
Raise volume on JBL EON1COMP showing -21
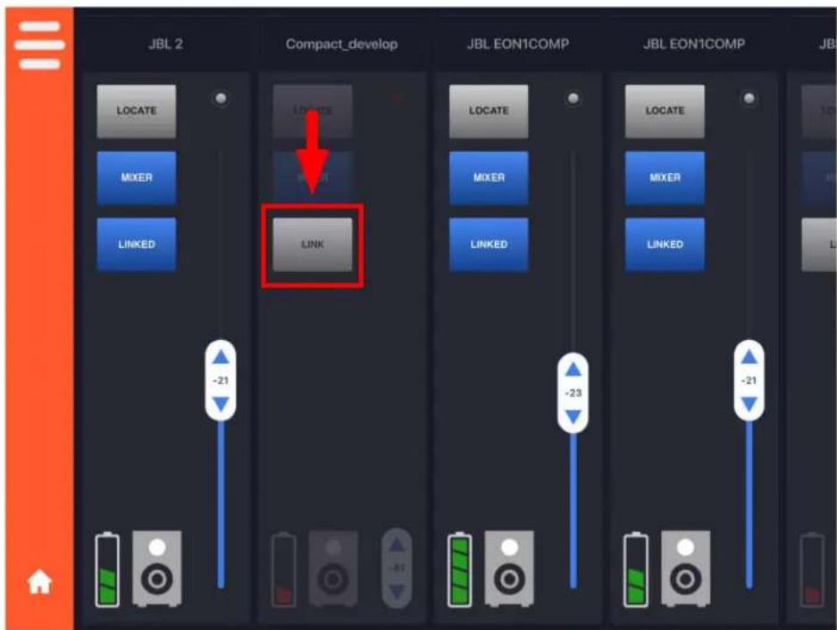749,357
